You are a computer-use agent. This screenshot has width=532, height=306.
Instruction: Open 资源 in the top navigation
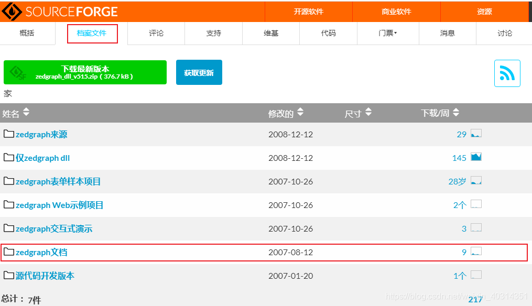click(484, 12)
